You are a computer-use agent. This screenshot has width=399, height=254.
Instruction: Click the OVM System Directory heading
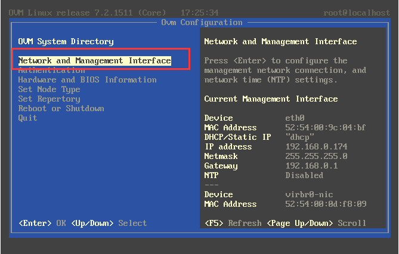click(x=66, y=42)
